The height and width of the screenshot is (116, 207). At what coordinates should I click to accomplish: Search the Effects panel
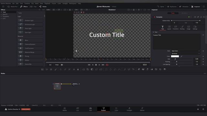pos(39,10)
